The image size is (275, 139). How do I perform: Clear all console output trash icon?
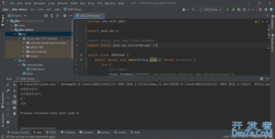pyautogui.click(x=15, y=114)
